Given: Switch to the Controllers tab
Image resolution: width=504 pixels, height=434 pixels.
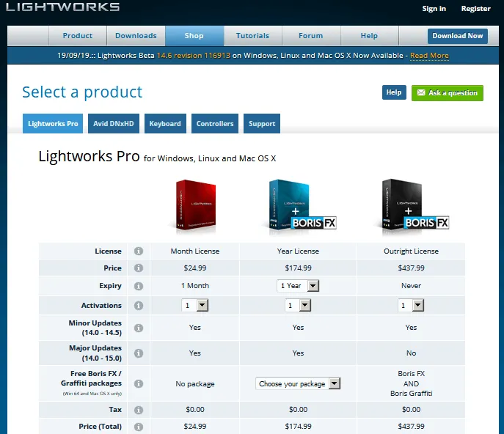Looking at the screenshot, I should (x=215, y=123).
